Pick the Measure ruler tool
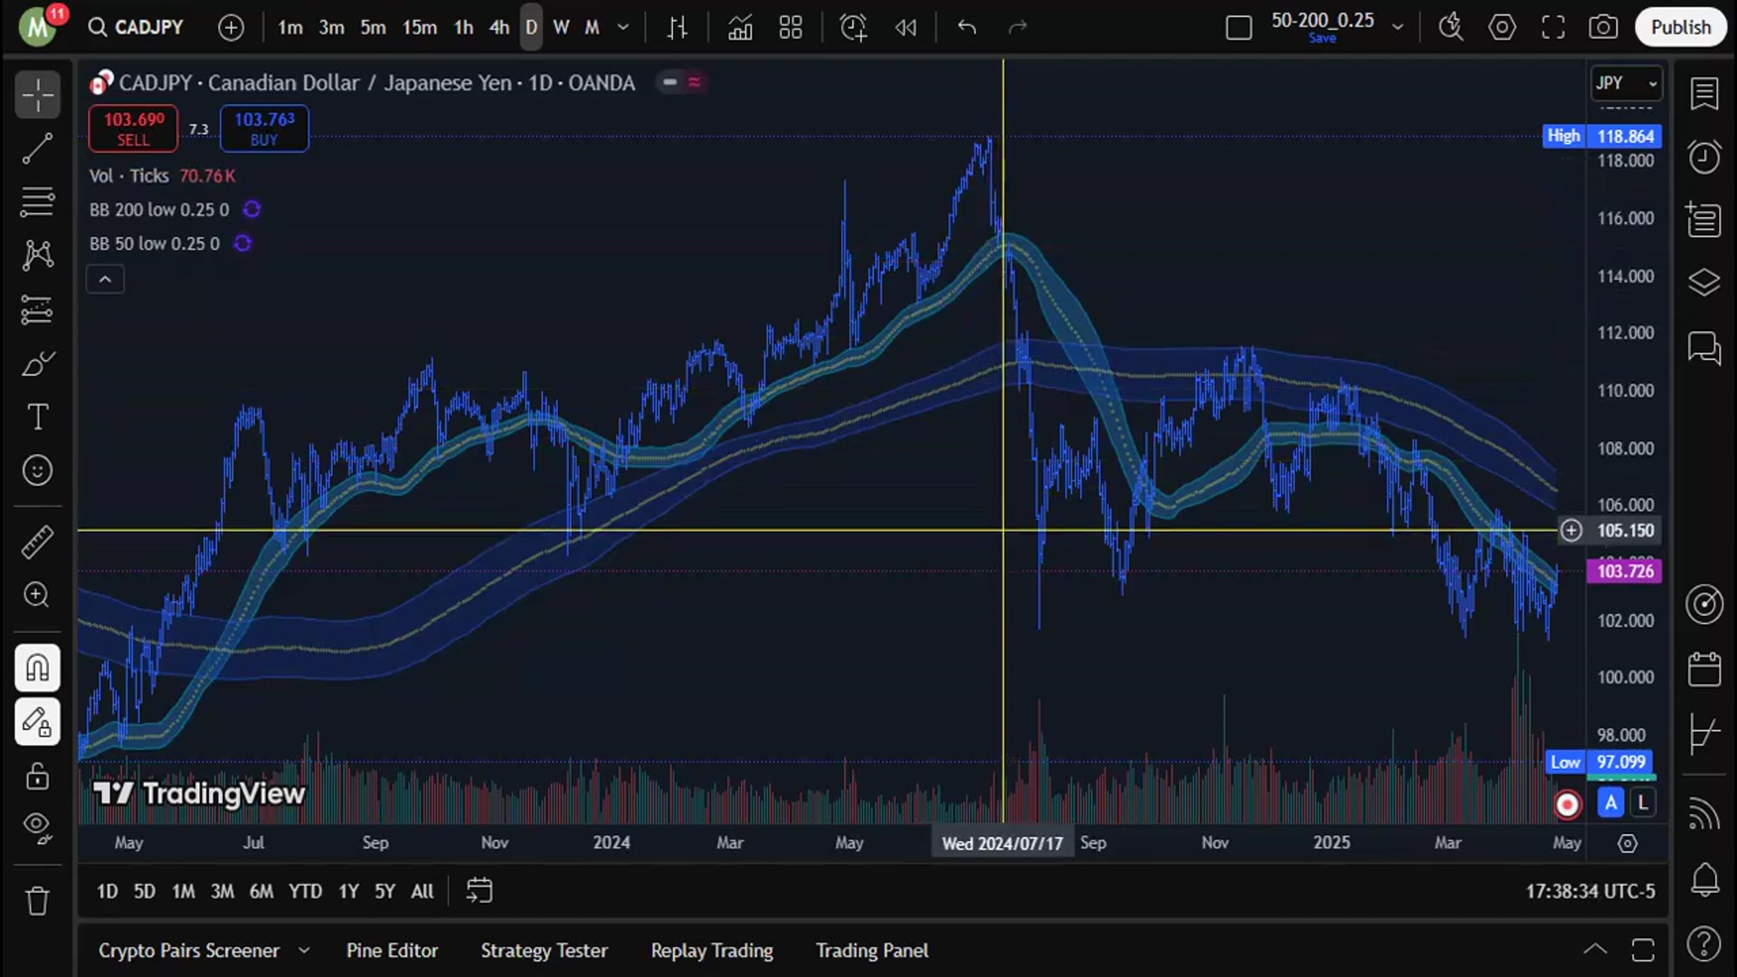The image size is (1737, 977). (37, 542)
